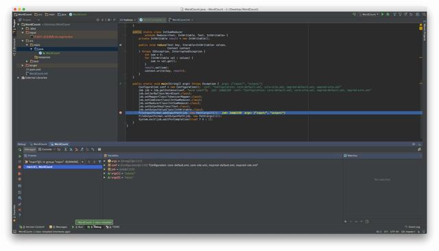Screen dimensions: 439x251
Task: Open the thread selector dropdown showing main RUNNING
Action: point(55,162)
